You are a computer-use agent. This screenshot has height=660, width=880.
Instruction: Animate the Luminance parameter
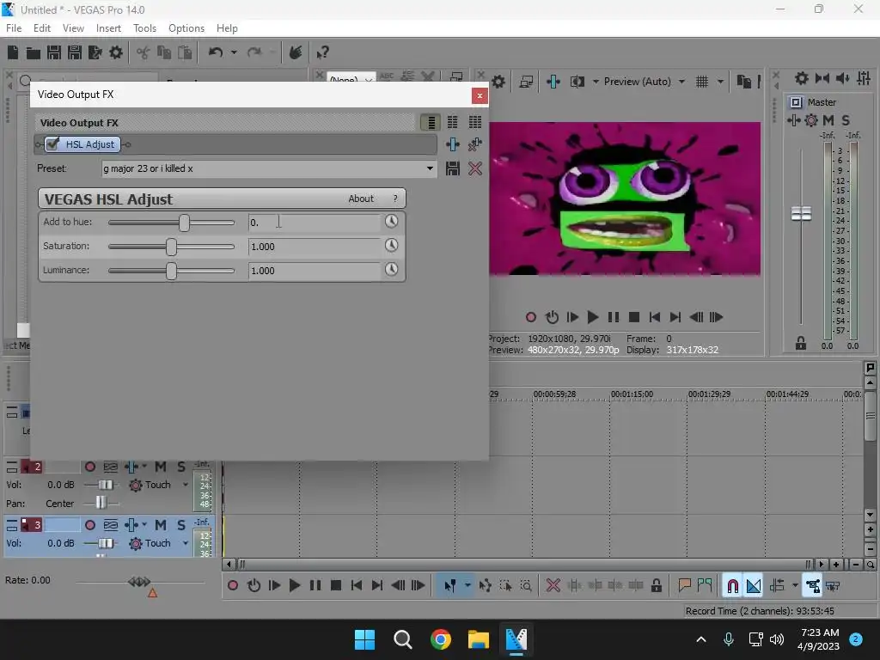coord(392,269)
